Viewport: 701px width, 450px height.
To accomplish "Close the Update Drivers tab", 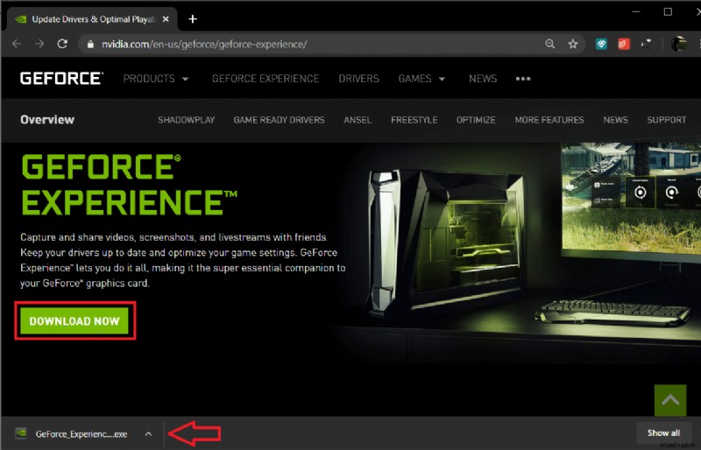I will 166,19.
